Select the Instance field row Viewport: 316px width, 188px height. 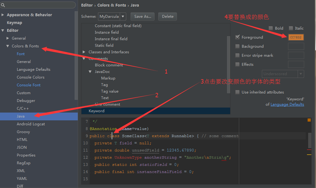pyautogui.click(x=107, y=32)
